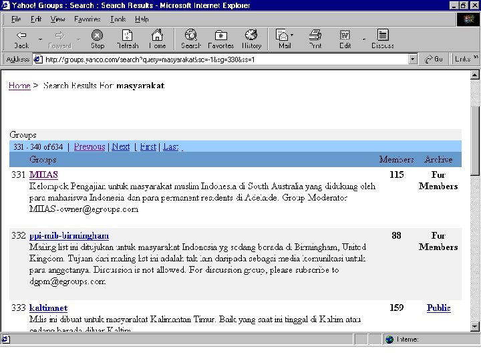Open the Favorites pane
The width and height of the screenshot is (481, 361).
coord(220,39)
